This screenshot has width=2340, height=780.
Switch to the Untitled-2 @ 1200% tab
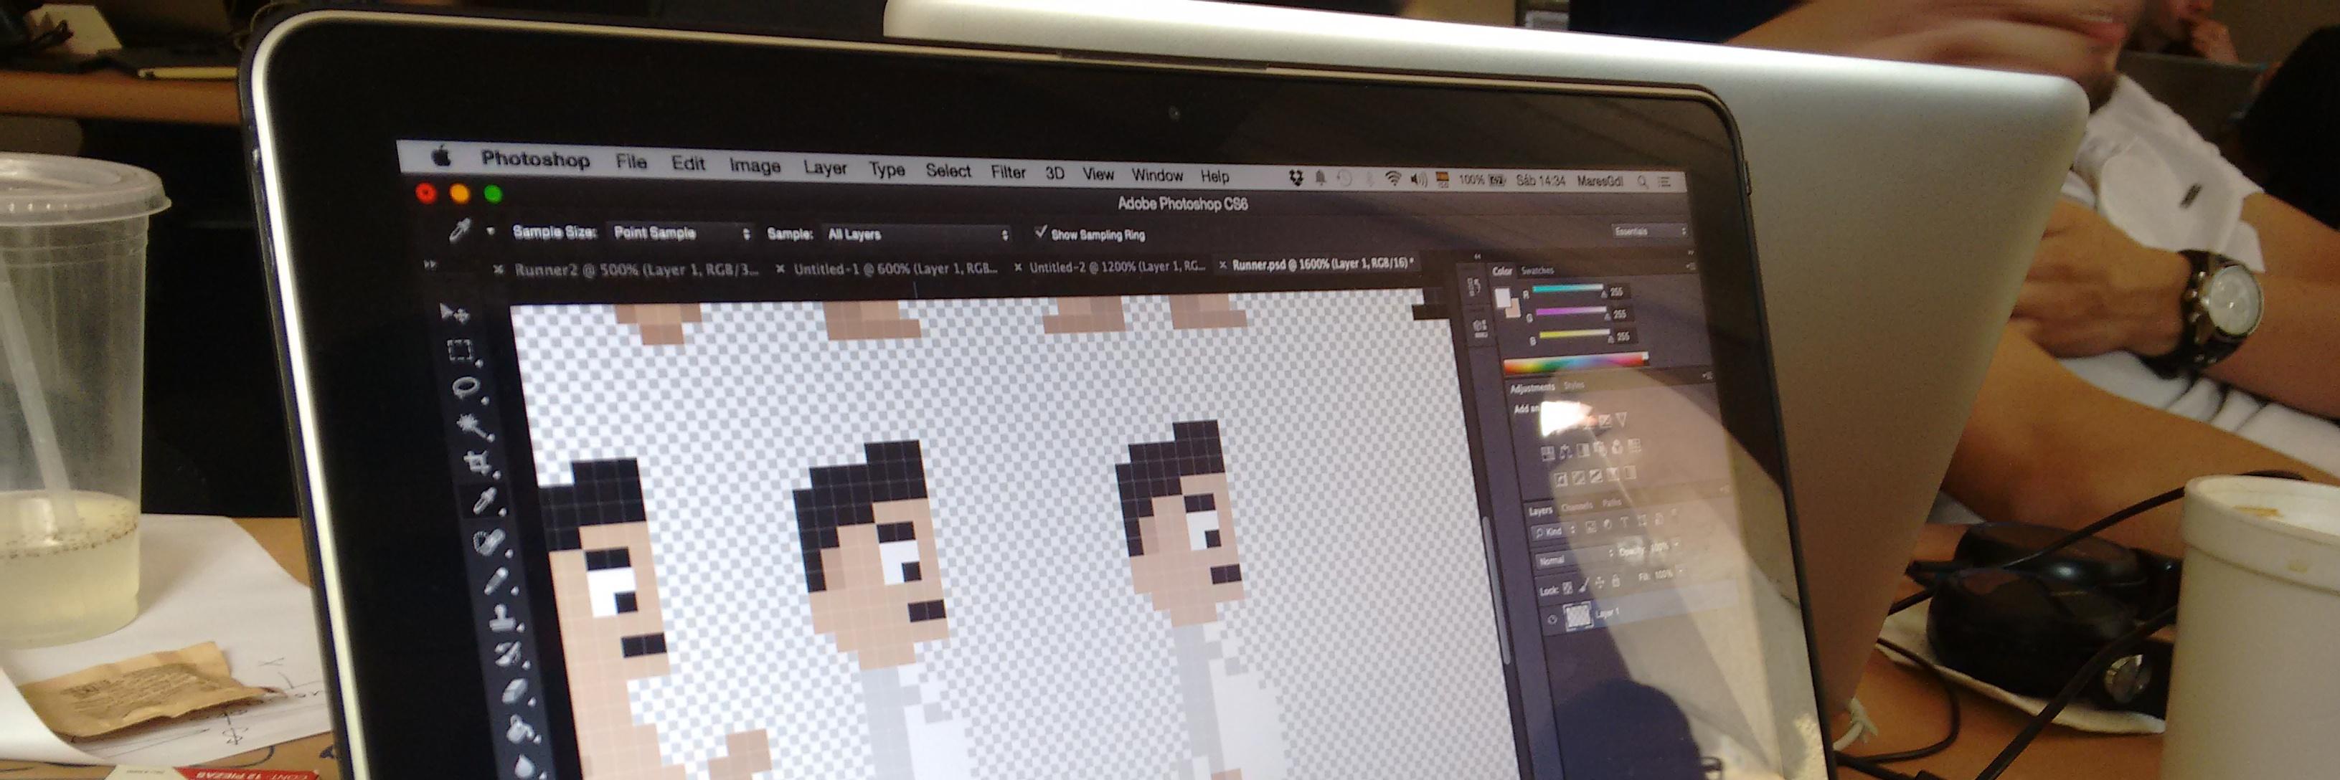click(1118, 267)
